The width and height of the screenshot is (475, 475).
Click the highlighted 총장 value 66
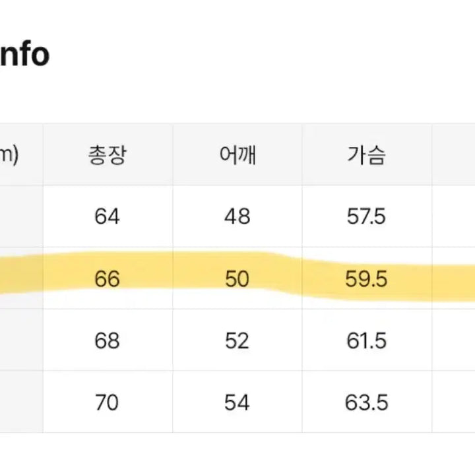click(107, 279)
